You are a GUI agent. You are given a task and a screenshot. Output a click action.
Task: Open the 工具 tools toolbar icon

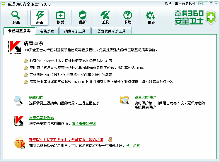105,17
